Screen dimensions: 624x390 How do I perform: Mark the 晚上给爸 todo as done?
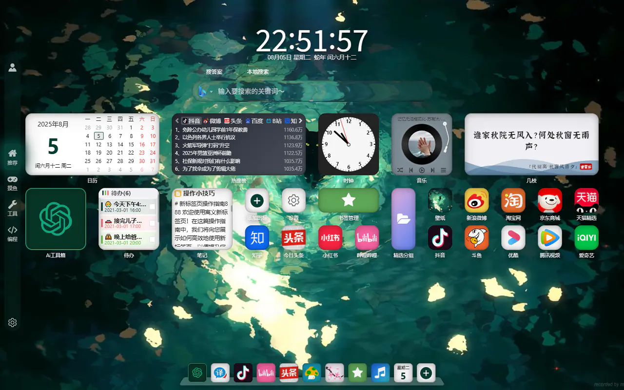152,239
